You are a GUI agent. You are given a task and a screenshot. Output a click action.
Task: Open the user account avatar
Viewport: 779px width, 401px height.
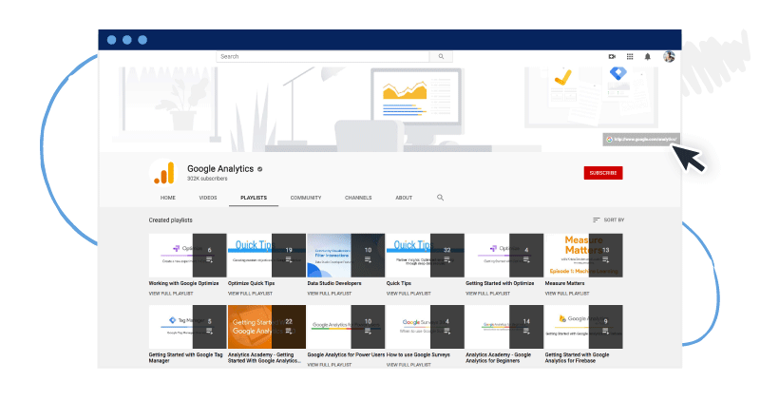click(669, 57)
